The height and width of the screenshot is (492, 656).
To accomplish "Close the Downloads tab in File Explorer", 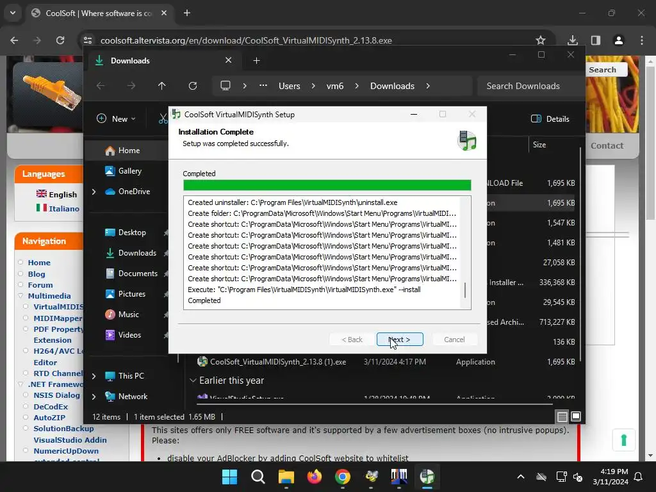I will (x=229, y=60).
